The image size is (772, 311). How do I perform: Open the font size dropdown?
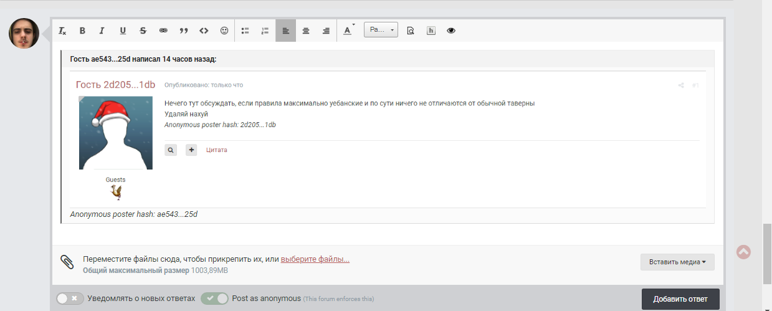[x=381, y=30]
